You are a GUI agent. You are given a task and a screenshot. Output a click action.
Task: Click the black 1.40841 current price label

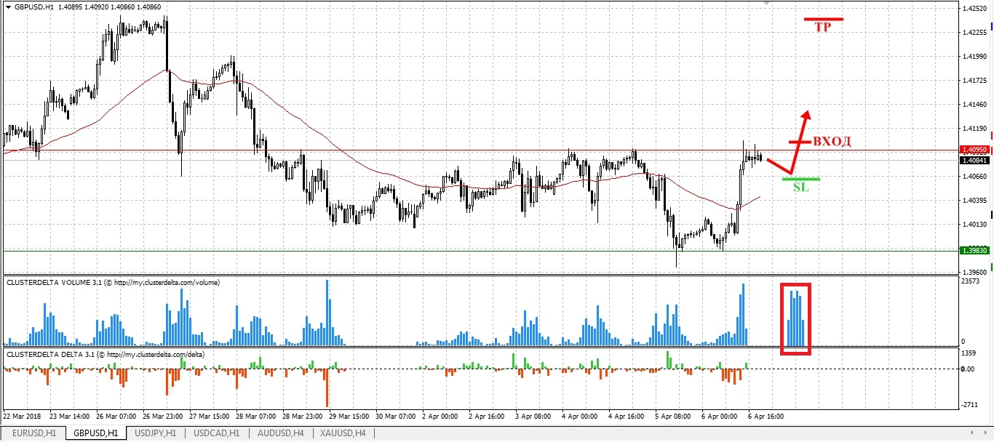pyautogui.click(x=973, y=159)
